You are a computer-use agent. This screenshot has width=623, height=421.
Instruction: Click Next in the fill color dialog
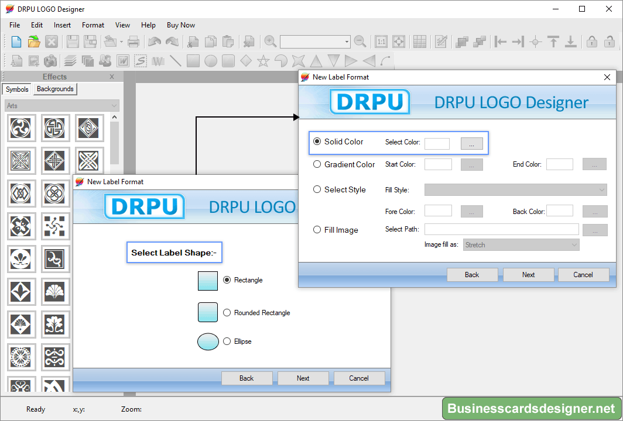[x=528, y=275]
